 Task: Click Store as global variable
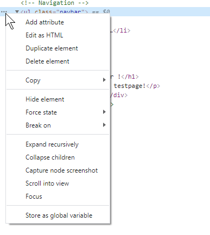(58, 215)
